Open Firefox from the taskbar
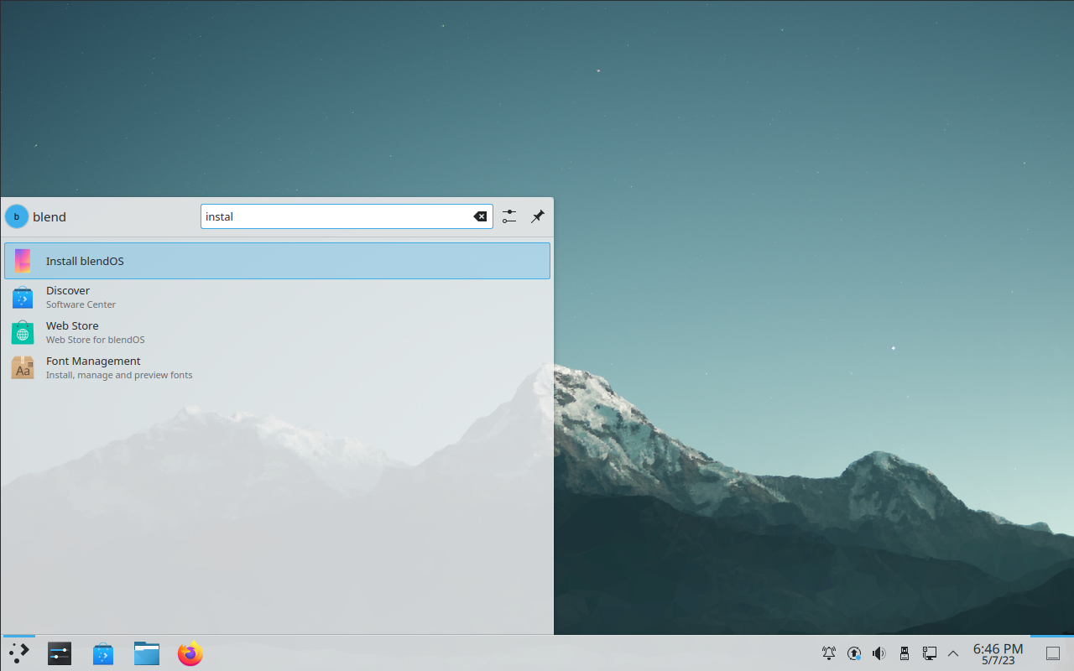Screen dimensions: 1074x671 (190, 653)
